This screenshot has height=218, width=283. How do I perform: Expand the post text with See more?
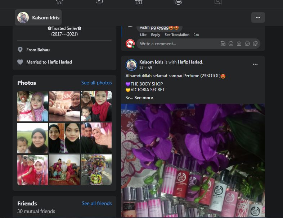click(144, 98)
